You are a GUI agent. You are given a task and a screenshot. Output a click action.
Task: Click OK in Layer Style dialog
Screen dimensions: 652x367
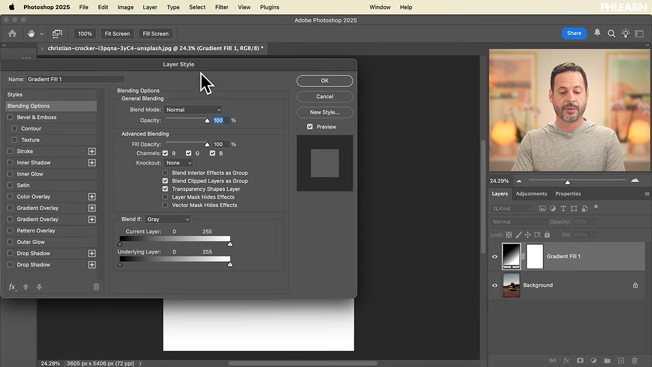click(x=324, y=81)
